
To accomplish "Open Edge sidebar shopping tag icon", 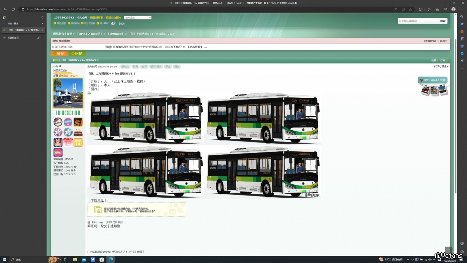I will [462, 24].
